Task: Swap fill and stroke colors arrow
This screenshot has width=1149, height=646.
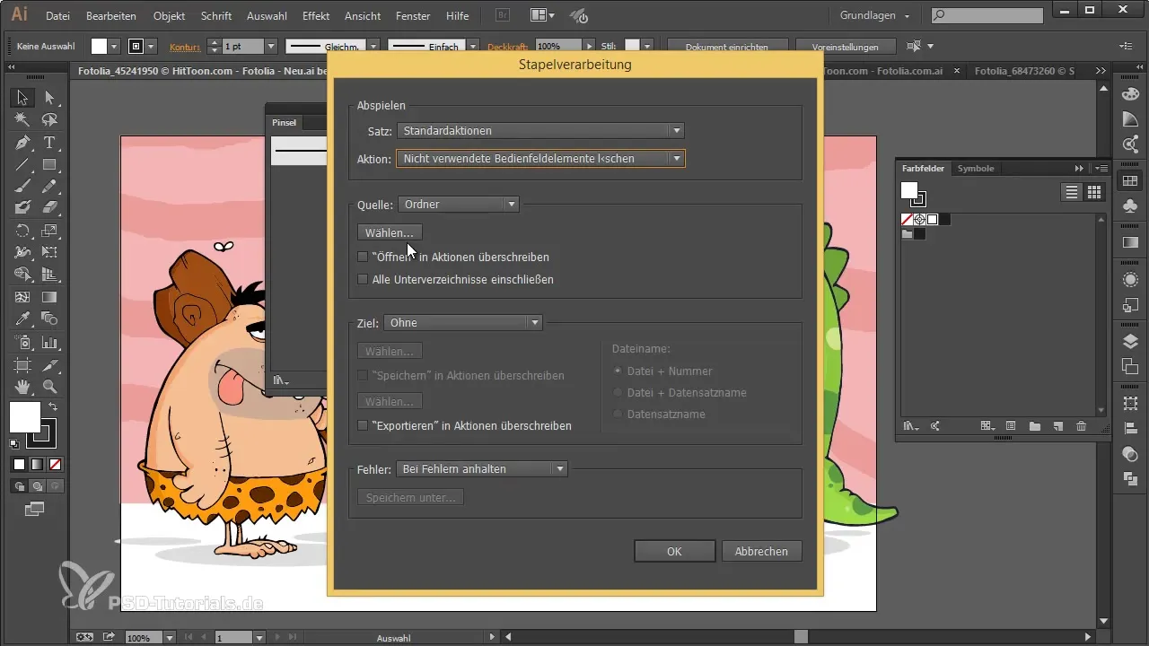Action: 53,407
